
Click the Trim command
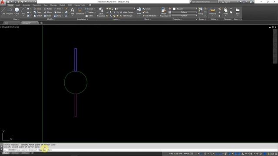(58, 9)
